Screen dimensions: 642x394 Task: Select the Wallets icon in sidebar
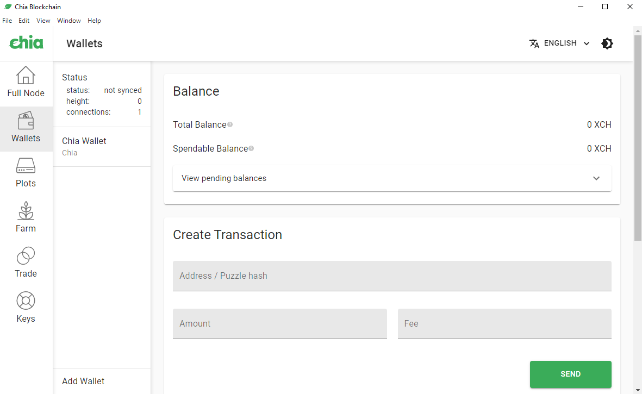[x=26, y=121]
